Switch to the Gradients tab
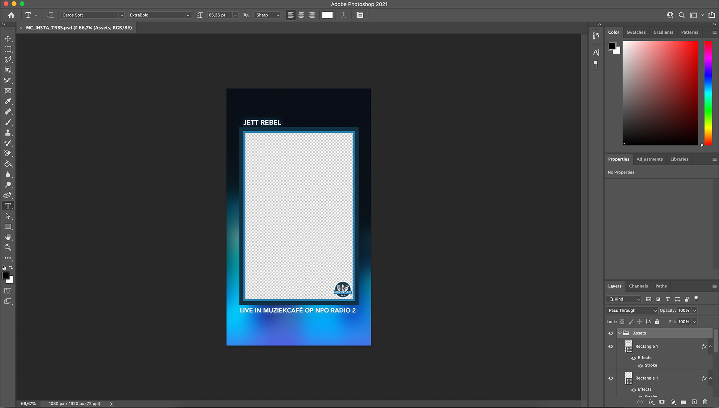719x408 pixels. [663, 32]
